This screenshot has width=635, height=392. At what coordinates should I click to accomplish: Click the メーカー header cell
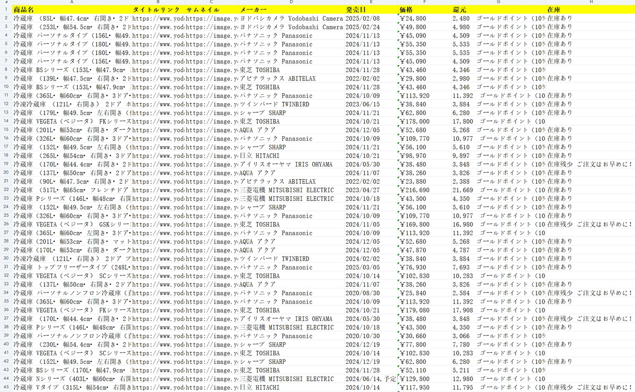pyautogui.click(x=291, y=10)
